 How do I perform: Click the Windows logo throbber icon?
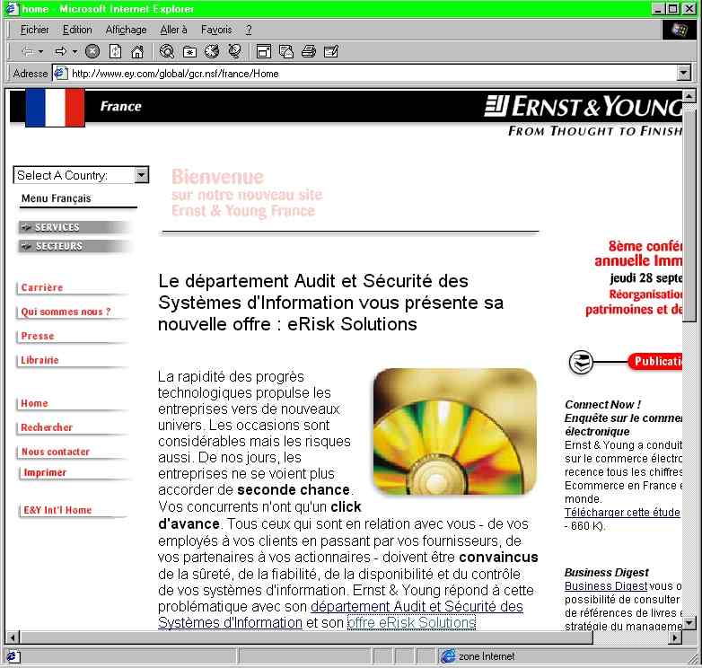pyautogui.click(x=679, y=30)
